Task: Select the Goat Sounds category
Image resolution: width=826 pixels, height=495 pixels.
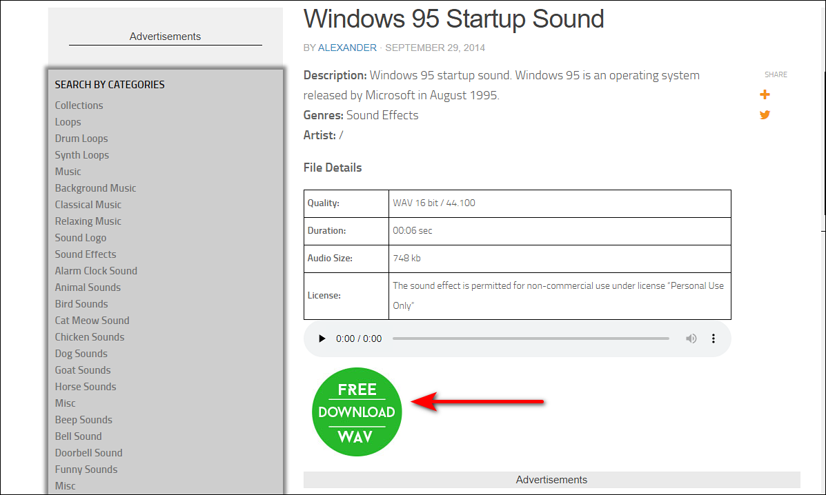Action: 82,370
